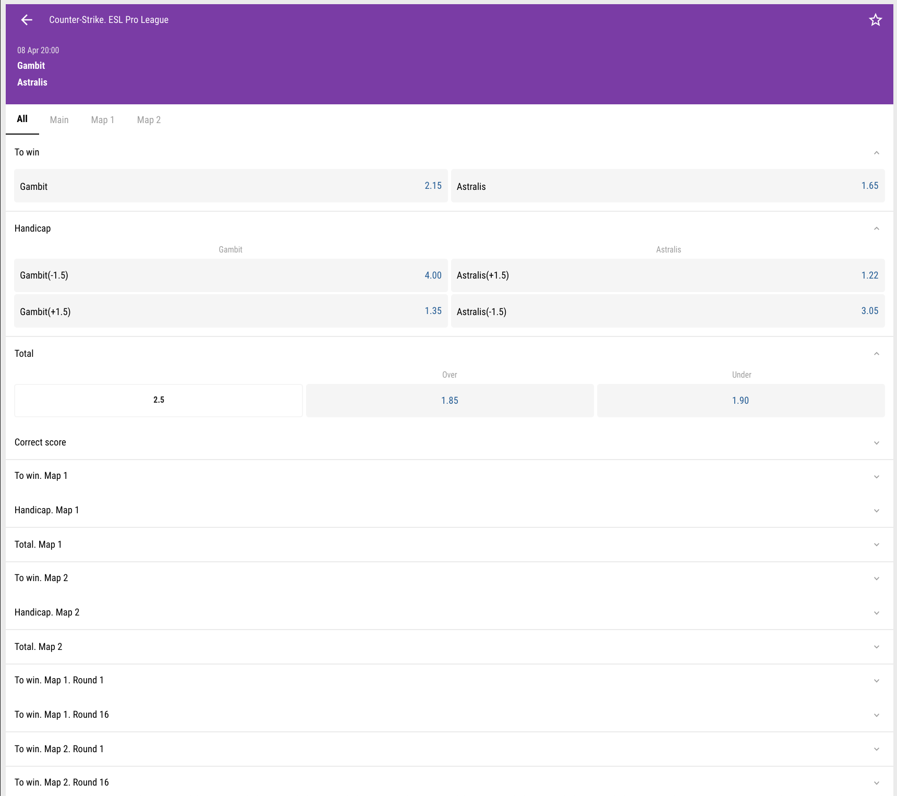
Task: Open the Map 1 tab
Action: tap(102, 120)
